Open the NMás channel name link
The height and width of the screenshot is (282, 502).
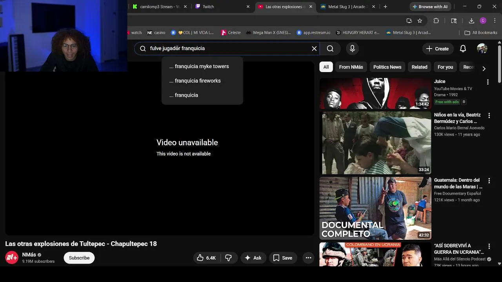tap(29, 255)
